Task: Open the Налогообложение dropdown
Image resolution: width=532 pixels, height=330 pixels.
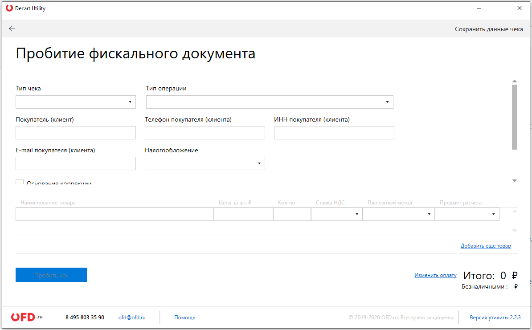Action: 205,163
